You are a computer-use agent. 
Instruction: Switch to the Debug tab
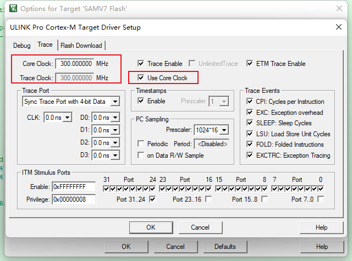(22, 46)
